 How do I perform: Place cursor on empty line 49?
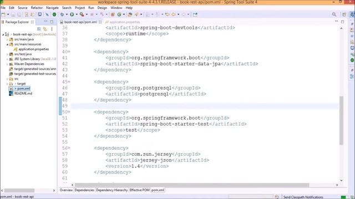pos(205,106)
